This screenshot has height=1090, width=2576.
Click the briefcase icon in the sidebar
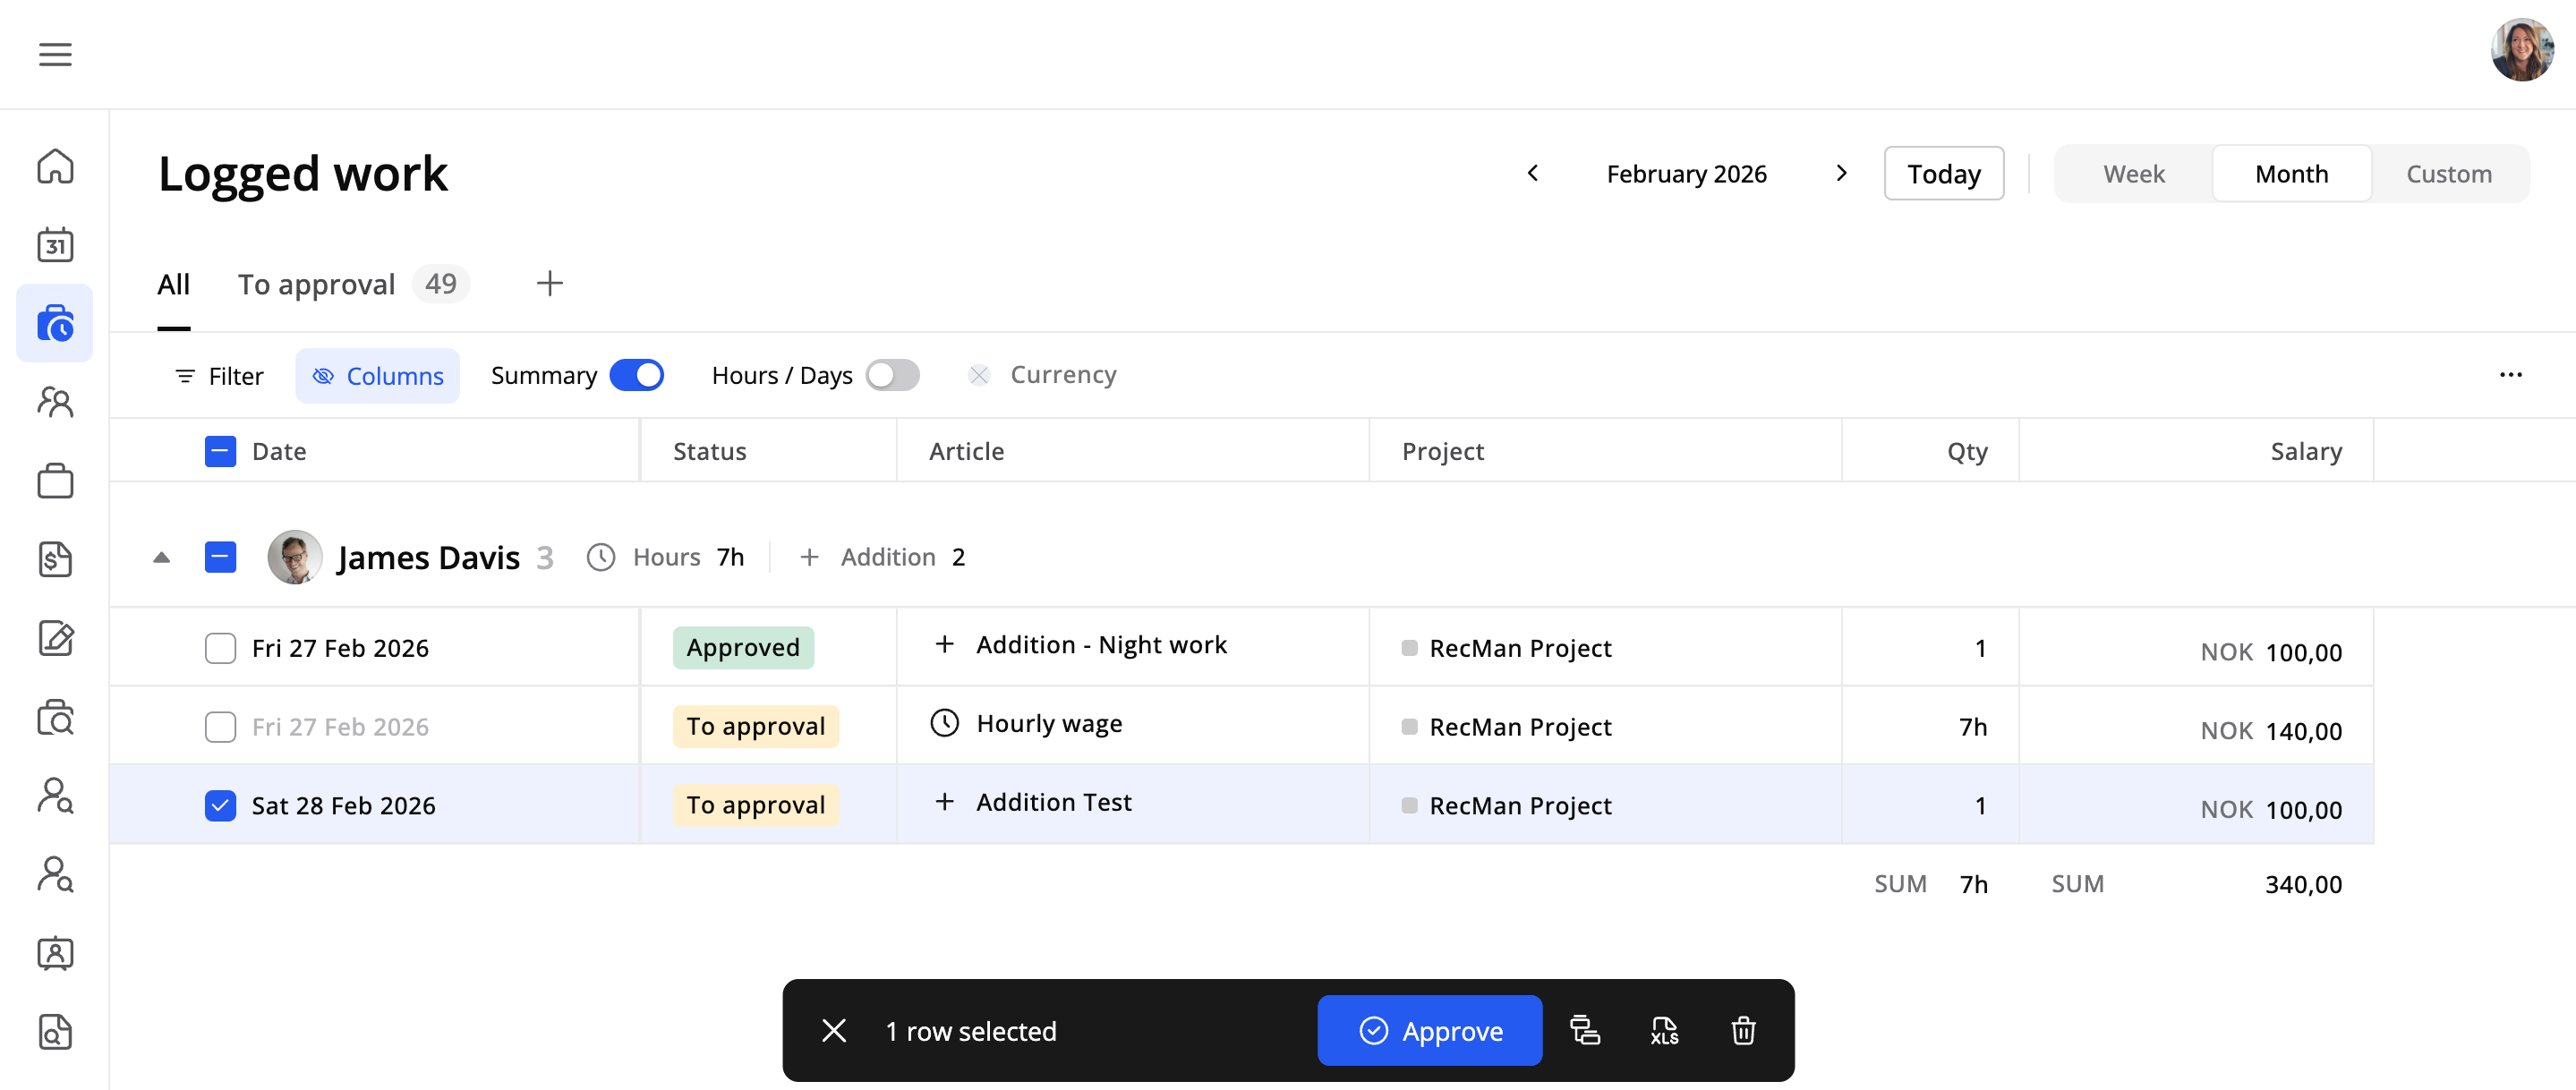pyautogui.click(x=55, y=481)
